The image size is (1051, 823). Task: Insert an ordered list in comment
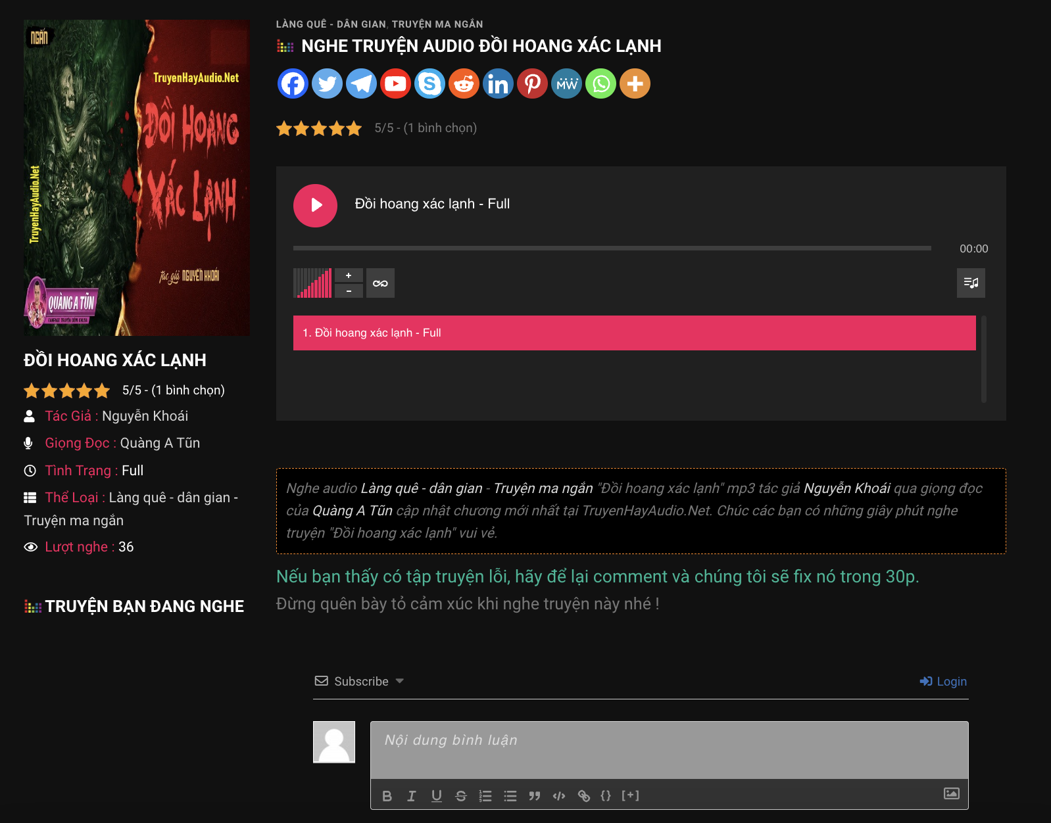coord(485,796)
